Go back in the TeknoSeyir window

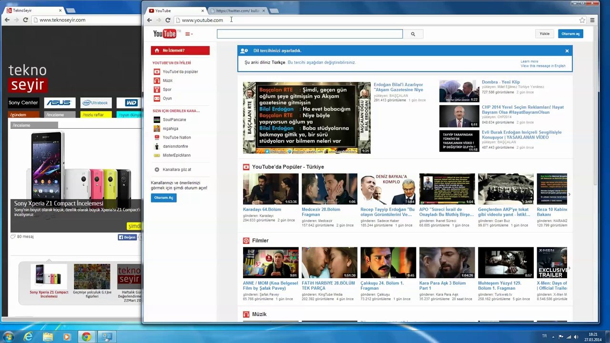click(7, 20)
